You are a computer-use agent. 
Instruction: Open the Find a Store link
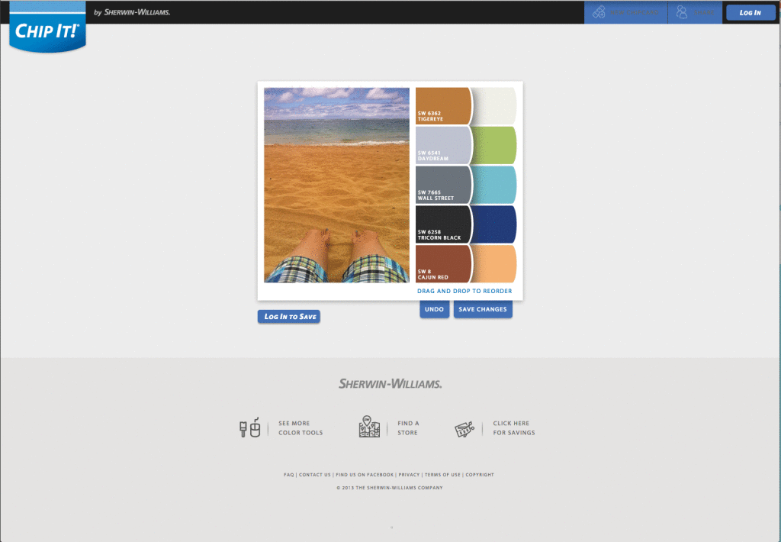pyautogui.click(x=408, y=427)
